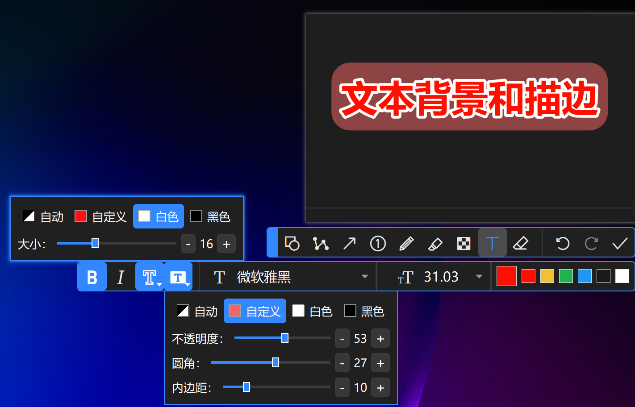635x407 pixels.
Task: Select 黑色 as the text stroke color
Action: [210, 216]
